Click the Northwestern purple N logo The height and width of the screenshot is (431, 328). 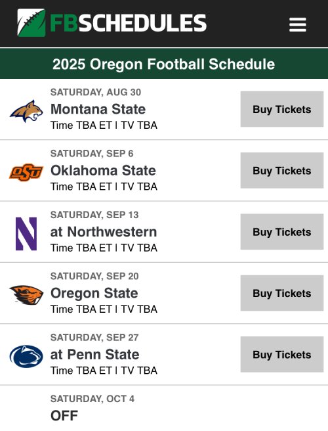(x=26, y=234)
